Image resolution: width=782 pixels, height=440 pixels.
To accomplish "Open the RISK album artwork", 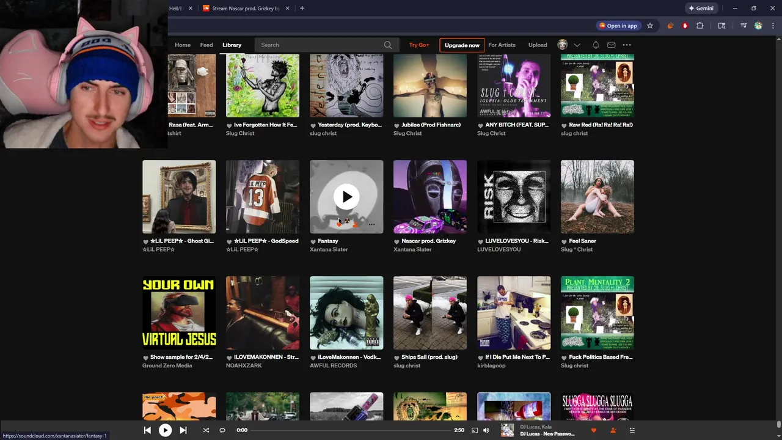I will point(514,197).
